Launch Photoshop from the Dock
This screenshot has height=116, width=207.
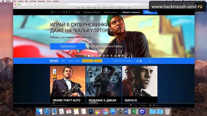pyautogui.click(x=91, y=111)
